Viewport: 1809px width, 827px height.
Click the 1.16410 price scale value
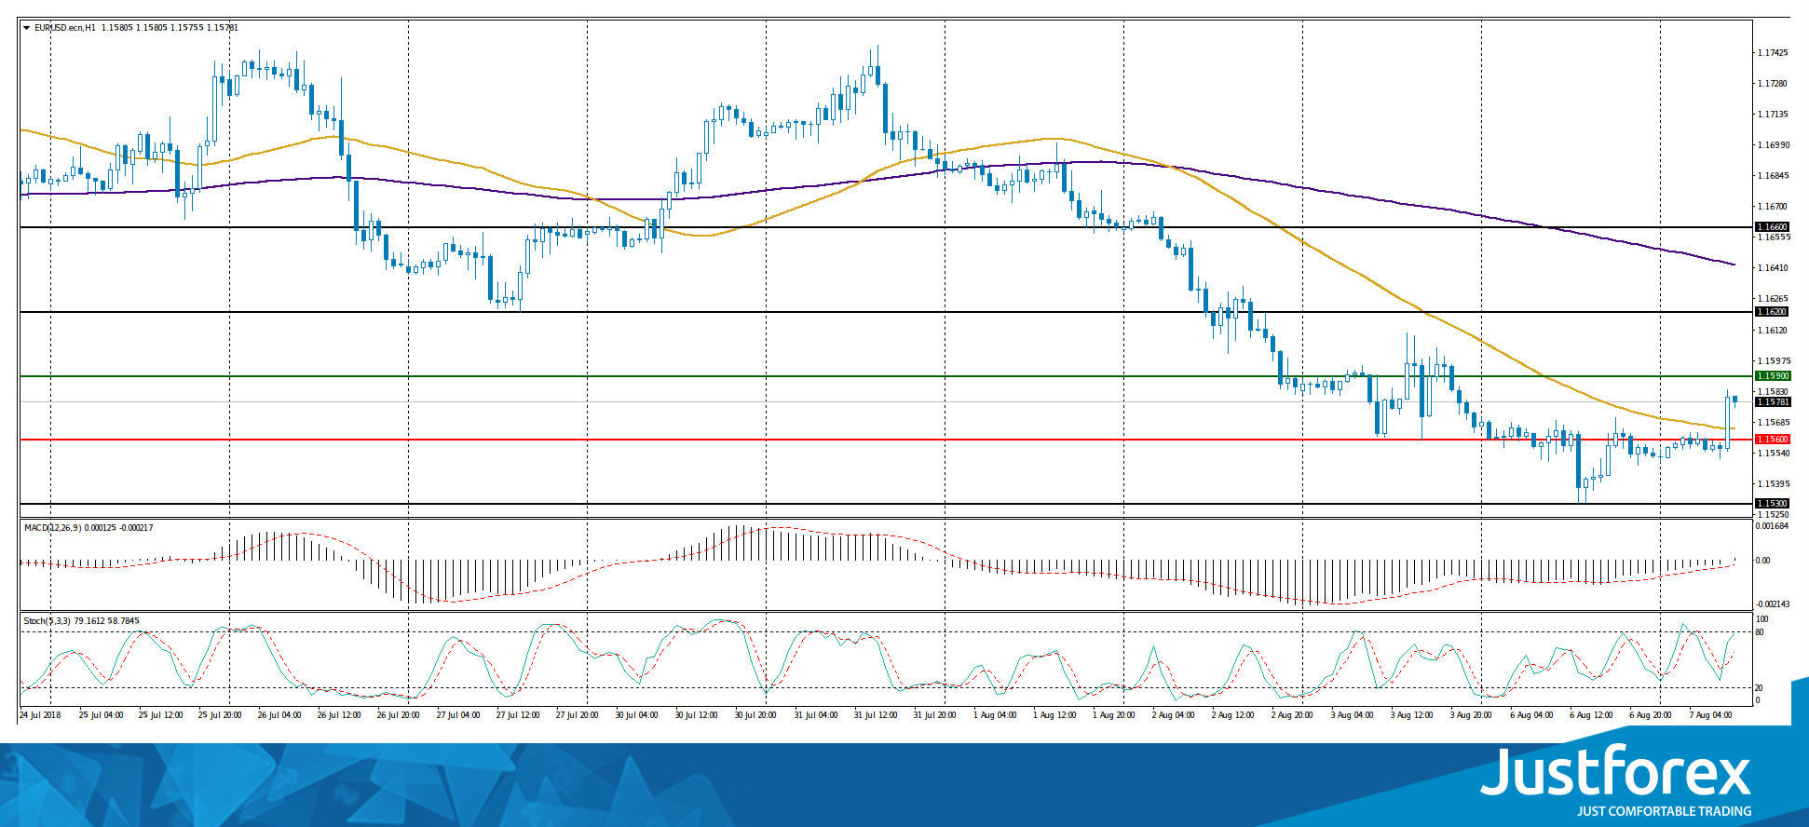pyautogui.click(x=1772, y=268)
